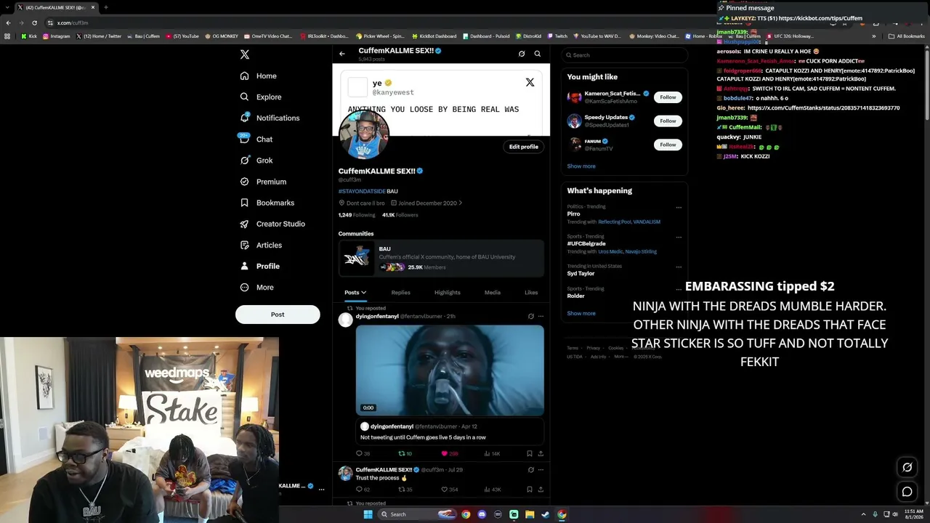The height and width of the screenshot is (523, 930).
Task: Go to Profile in the sidebar
Action: point(260,266)
